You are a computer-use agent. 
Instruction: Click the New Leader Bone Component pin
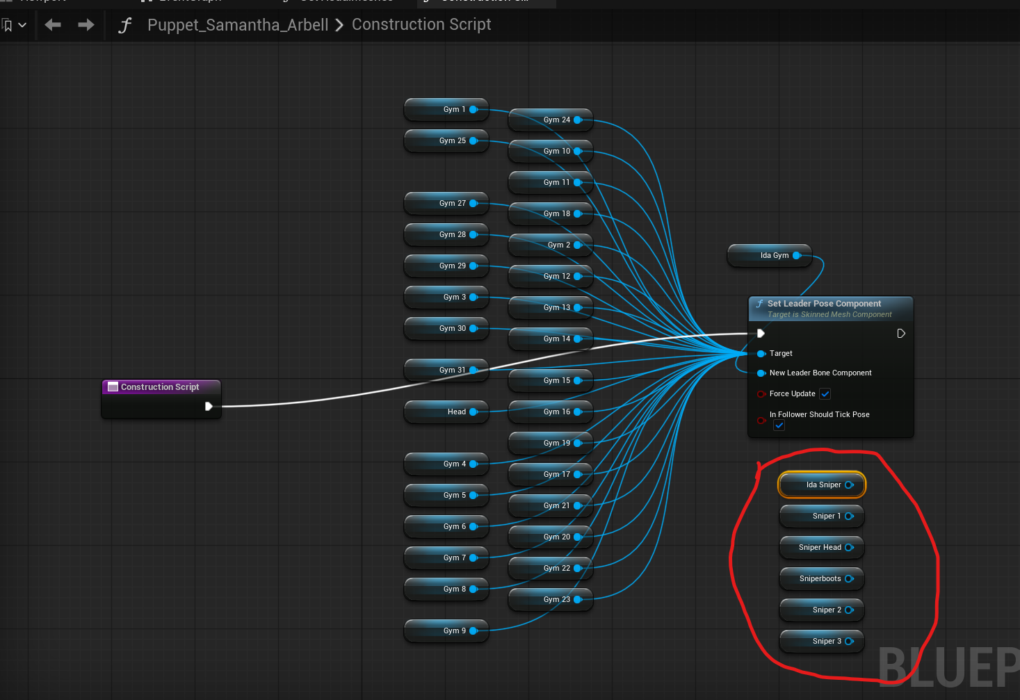coord(761,373)
